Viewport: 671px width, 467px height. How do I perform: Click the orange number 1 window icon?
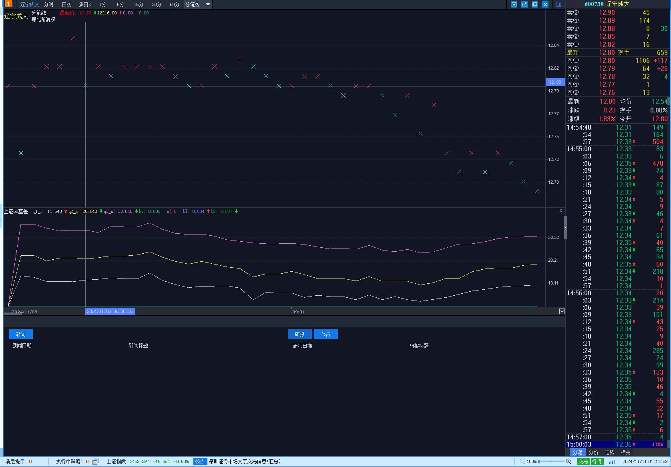click(x=8, y=4)
